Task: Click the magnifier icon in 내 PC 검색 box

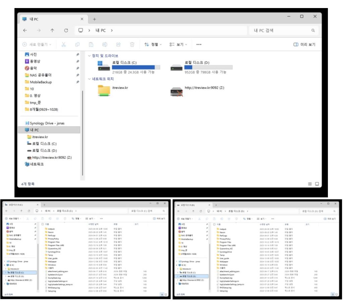Action: pos(313,31)
